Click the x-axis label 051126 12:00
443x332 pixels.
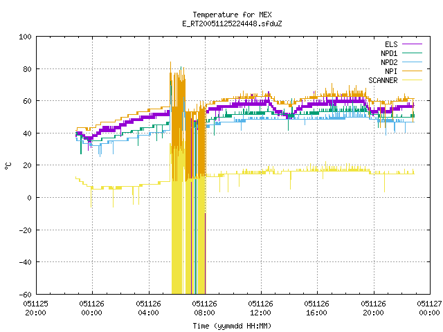pyautogui.click(x=260, y=308)
